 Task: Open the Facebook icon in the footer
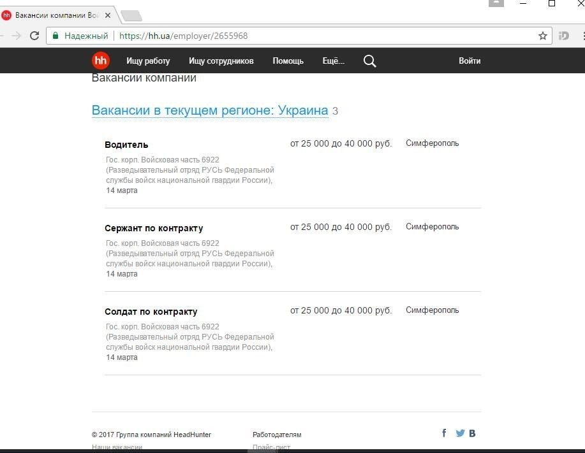(x=444, y=433)
